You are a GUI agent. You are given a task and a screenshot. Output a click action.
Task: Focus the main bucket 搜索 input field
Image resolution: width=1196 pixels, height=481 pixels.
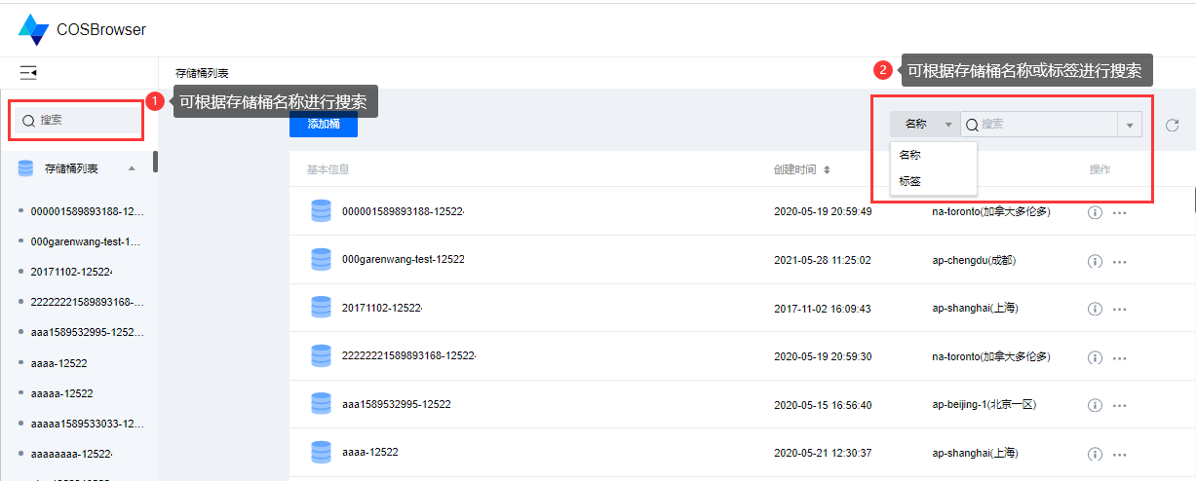(x=1039, y=125)
